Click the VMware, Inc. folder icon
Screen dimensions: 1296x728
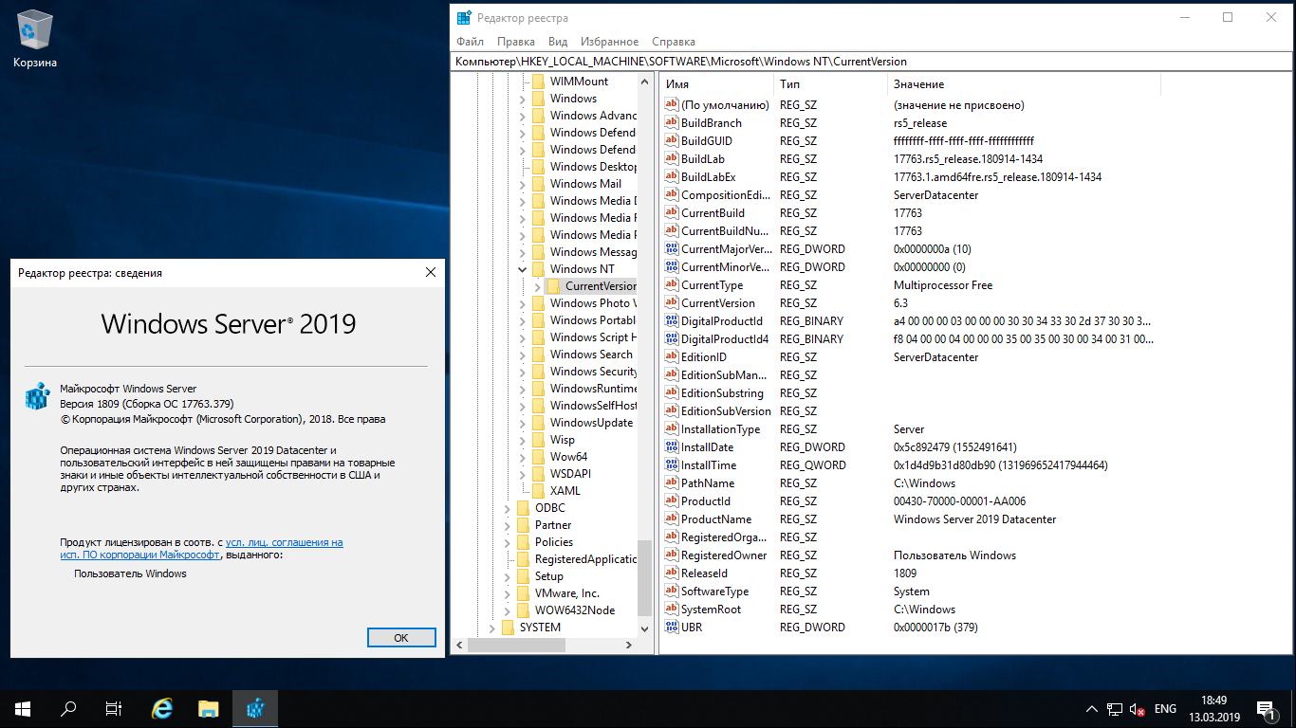tap(523, 593)
